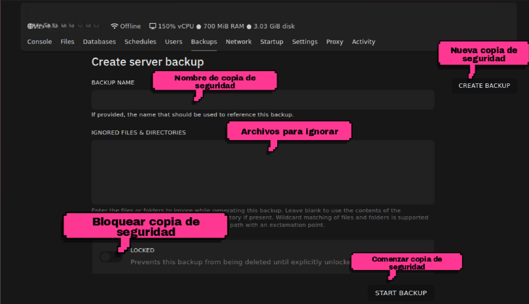This screenshot has width=529, height=304.
Task: Click the CREATE BACKUP button
Action: pyautogui.click(x=484, y=85)
